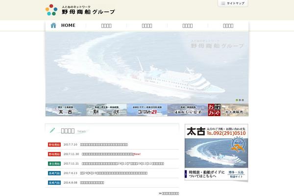This screenshot has width=294, height=196.
Task: Open the news item dated 2017.7.10
Action: click(104, 145)
